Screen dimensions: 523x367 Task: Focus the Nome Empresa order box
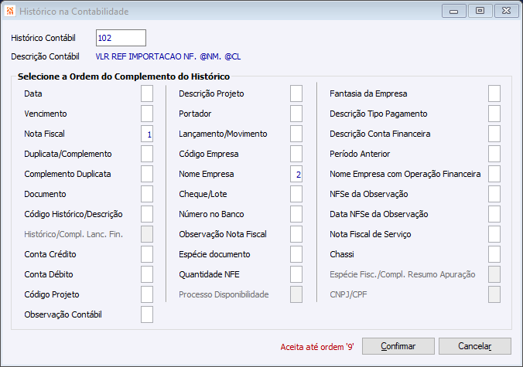coord(296,174)
